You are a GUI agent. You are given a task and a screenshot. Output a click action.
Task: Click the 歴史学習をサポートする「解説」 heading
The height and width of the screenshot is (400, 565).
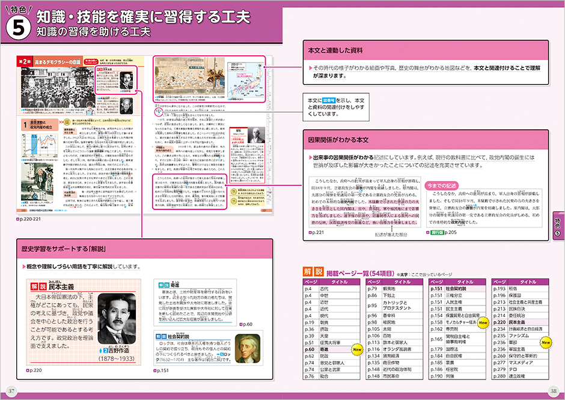coord(64,248)
